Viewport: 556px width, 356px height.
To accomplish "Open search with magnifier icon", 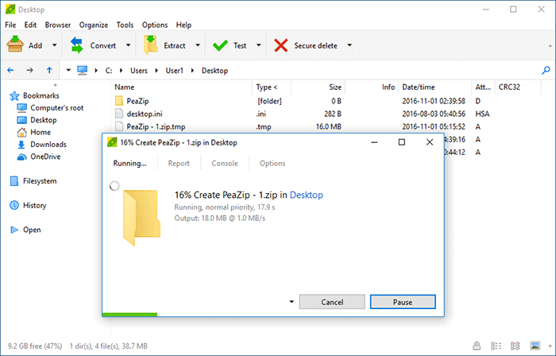I will [x=546, y=70].
